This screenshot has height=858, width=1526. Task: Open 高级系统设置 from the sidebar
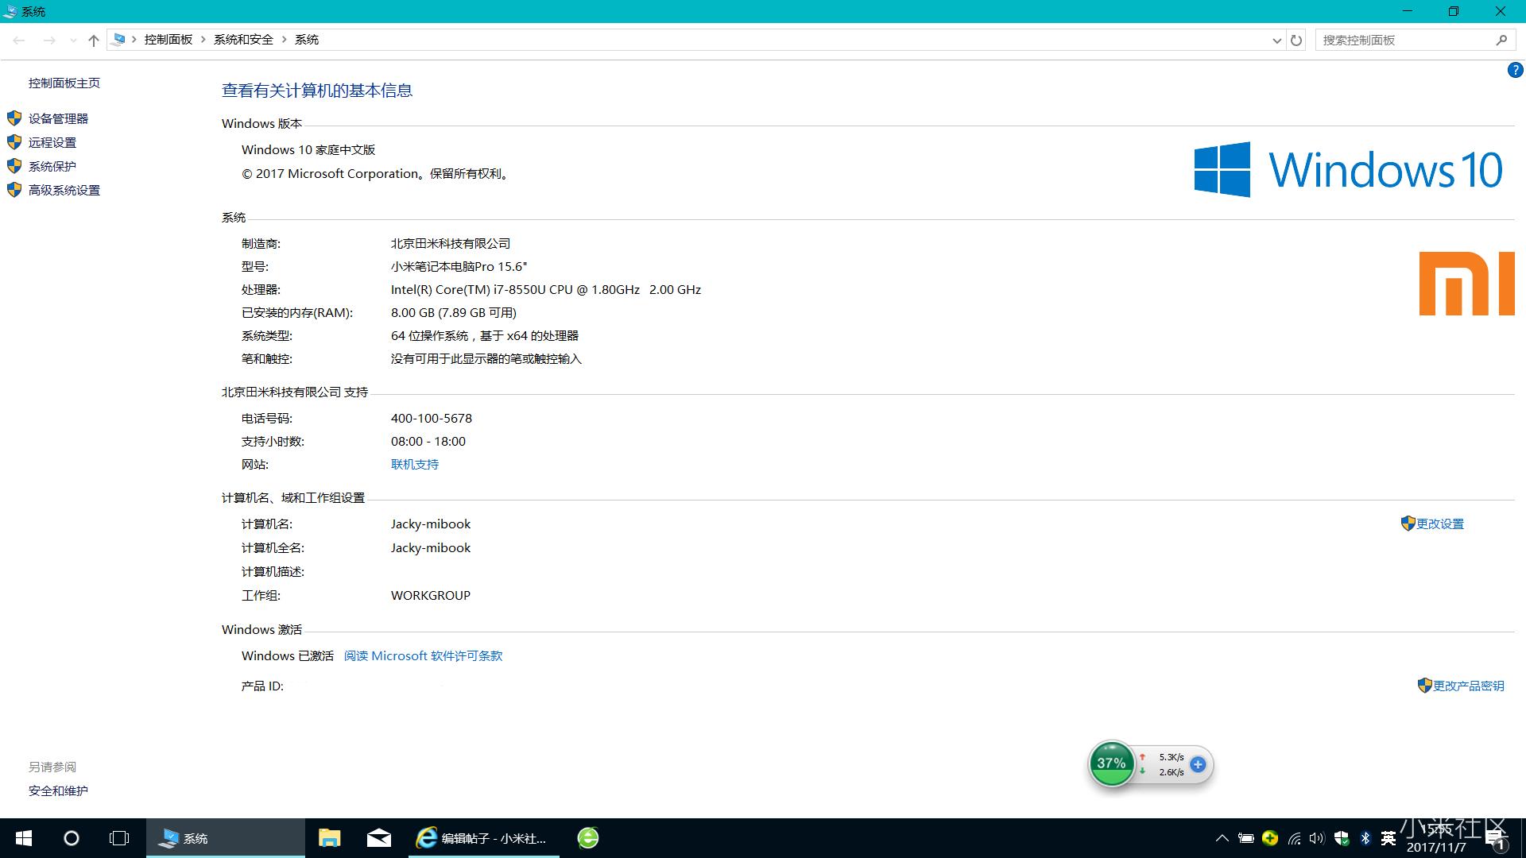64,190
